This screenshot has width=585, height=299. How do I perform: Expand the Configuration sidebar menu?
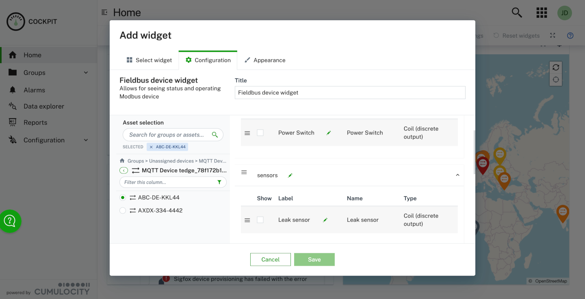point(48,140)
